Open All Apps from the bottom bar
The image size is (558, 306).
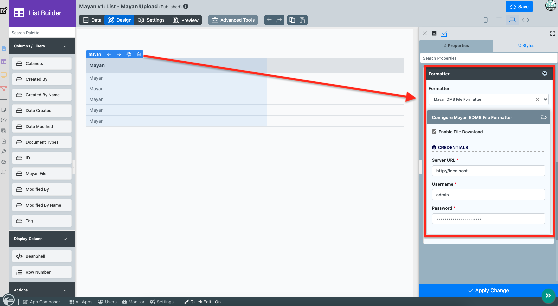click(x=81, y=302)
